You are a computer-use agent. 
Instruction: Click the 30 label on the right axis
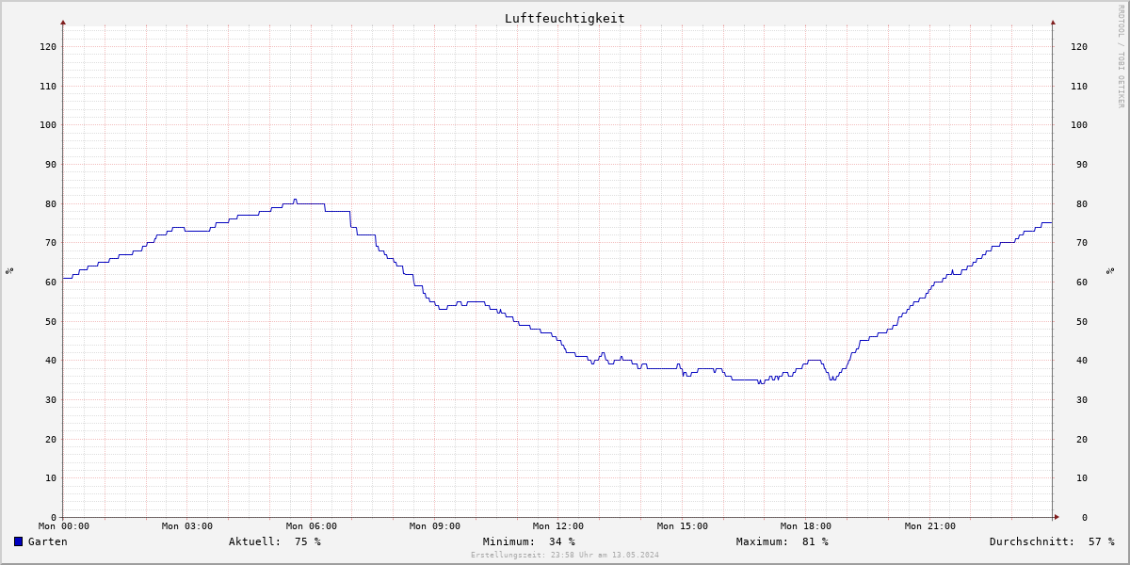click(x=1082, y=399)
